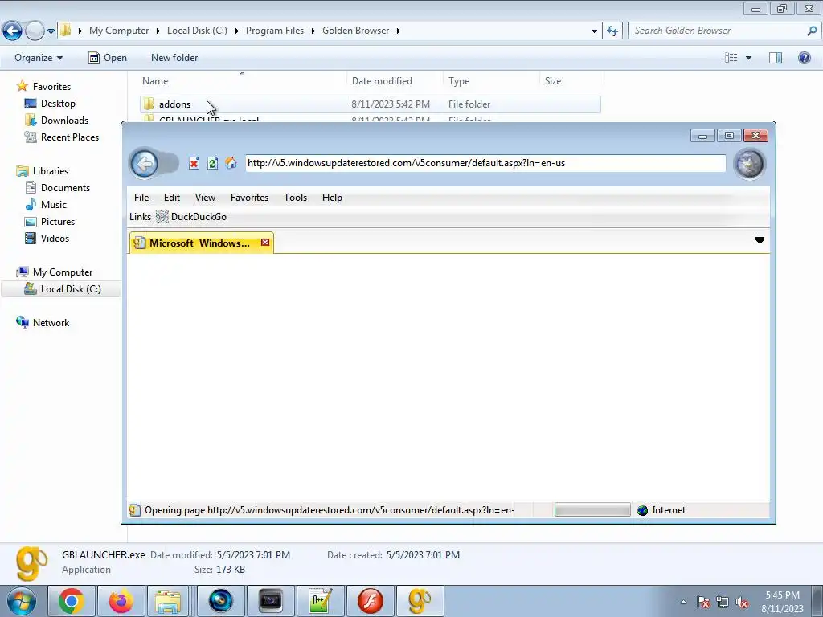Select Videos library
Image resolution: width=823 pixels, height=617 pixels.
click(x=55, y=238)
